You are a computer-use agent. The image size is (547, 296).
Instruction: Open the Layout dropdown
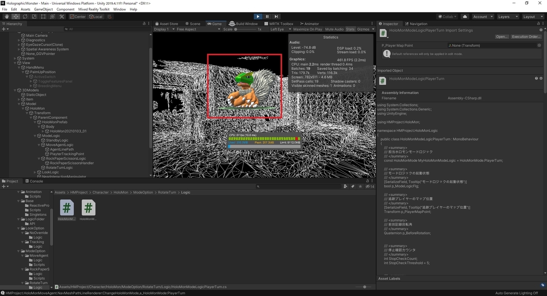(532, 16)
